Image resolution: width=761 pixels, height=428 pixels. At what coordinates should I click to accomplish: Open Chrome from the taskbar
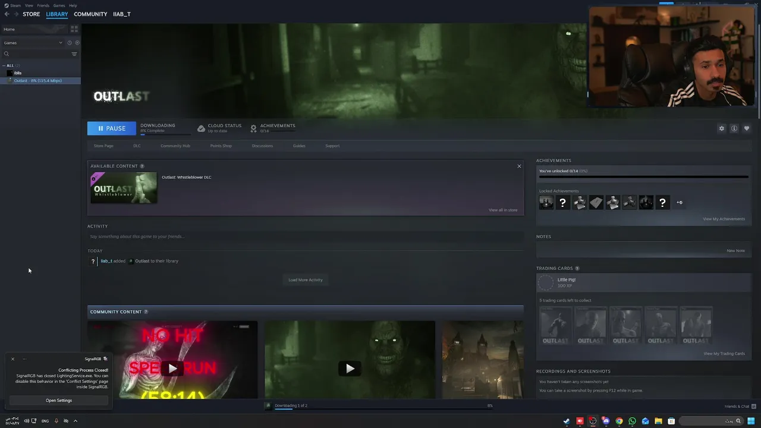(x=619, y=421)
